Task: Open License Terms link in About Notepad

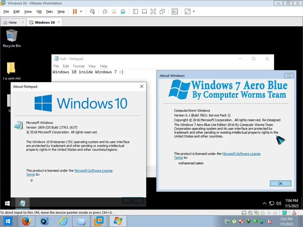Action: point(93,171)
